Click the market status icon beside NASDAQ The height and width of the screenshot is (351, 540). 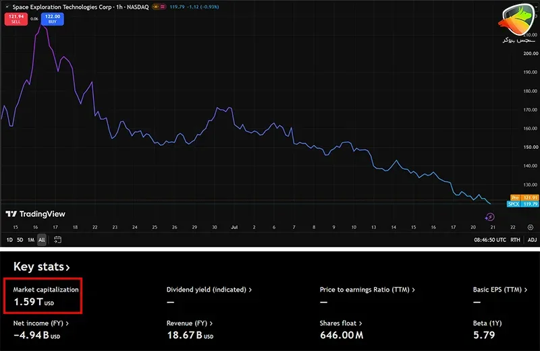click(x=156, y=7)
